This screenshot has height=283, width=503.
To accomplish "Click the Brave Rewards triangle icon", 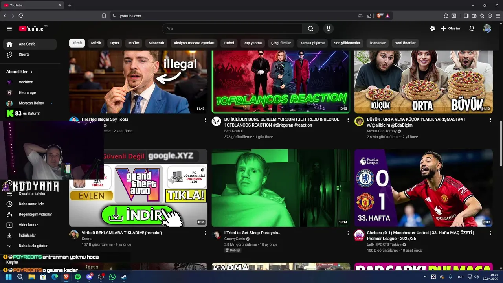I will tap(387, 16).
